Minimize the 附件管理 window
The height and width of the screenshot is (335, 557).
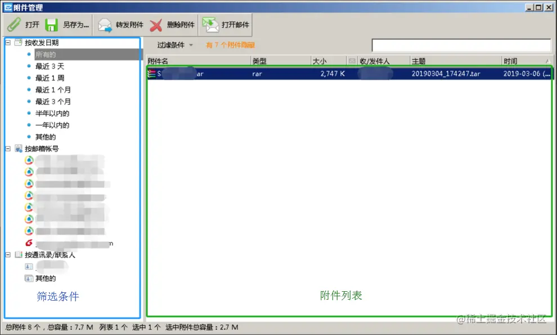coord(529,7)
